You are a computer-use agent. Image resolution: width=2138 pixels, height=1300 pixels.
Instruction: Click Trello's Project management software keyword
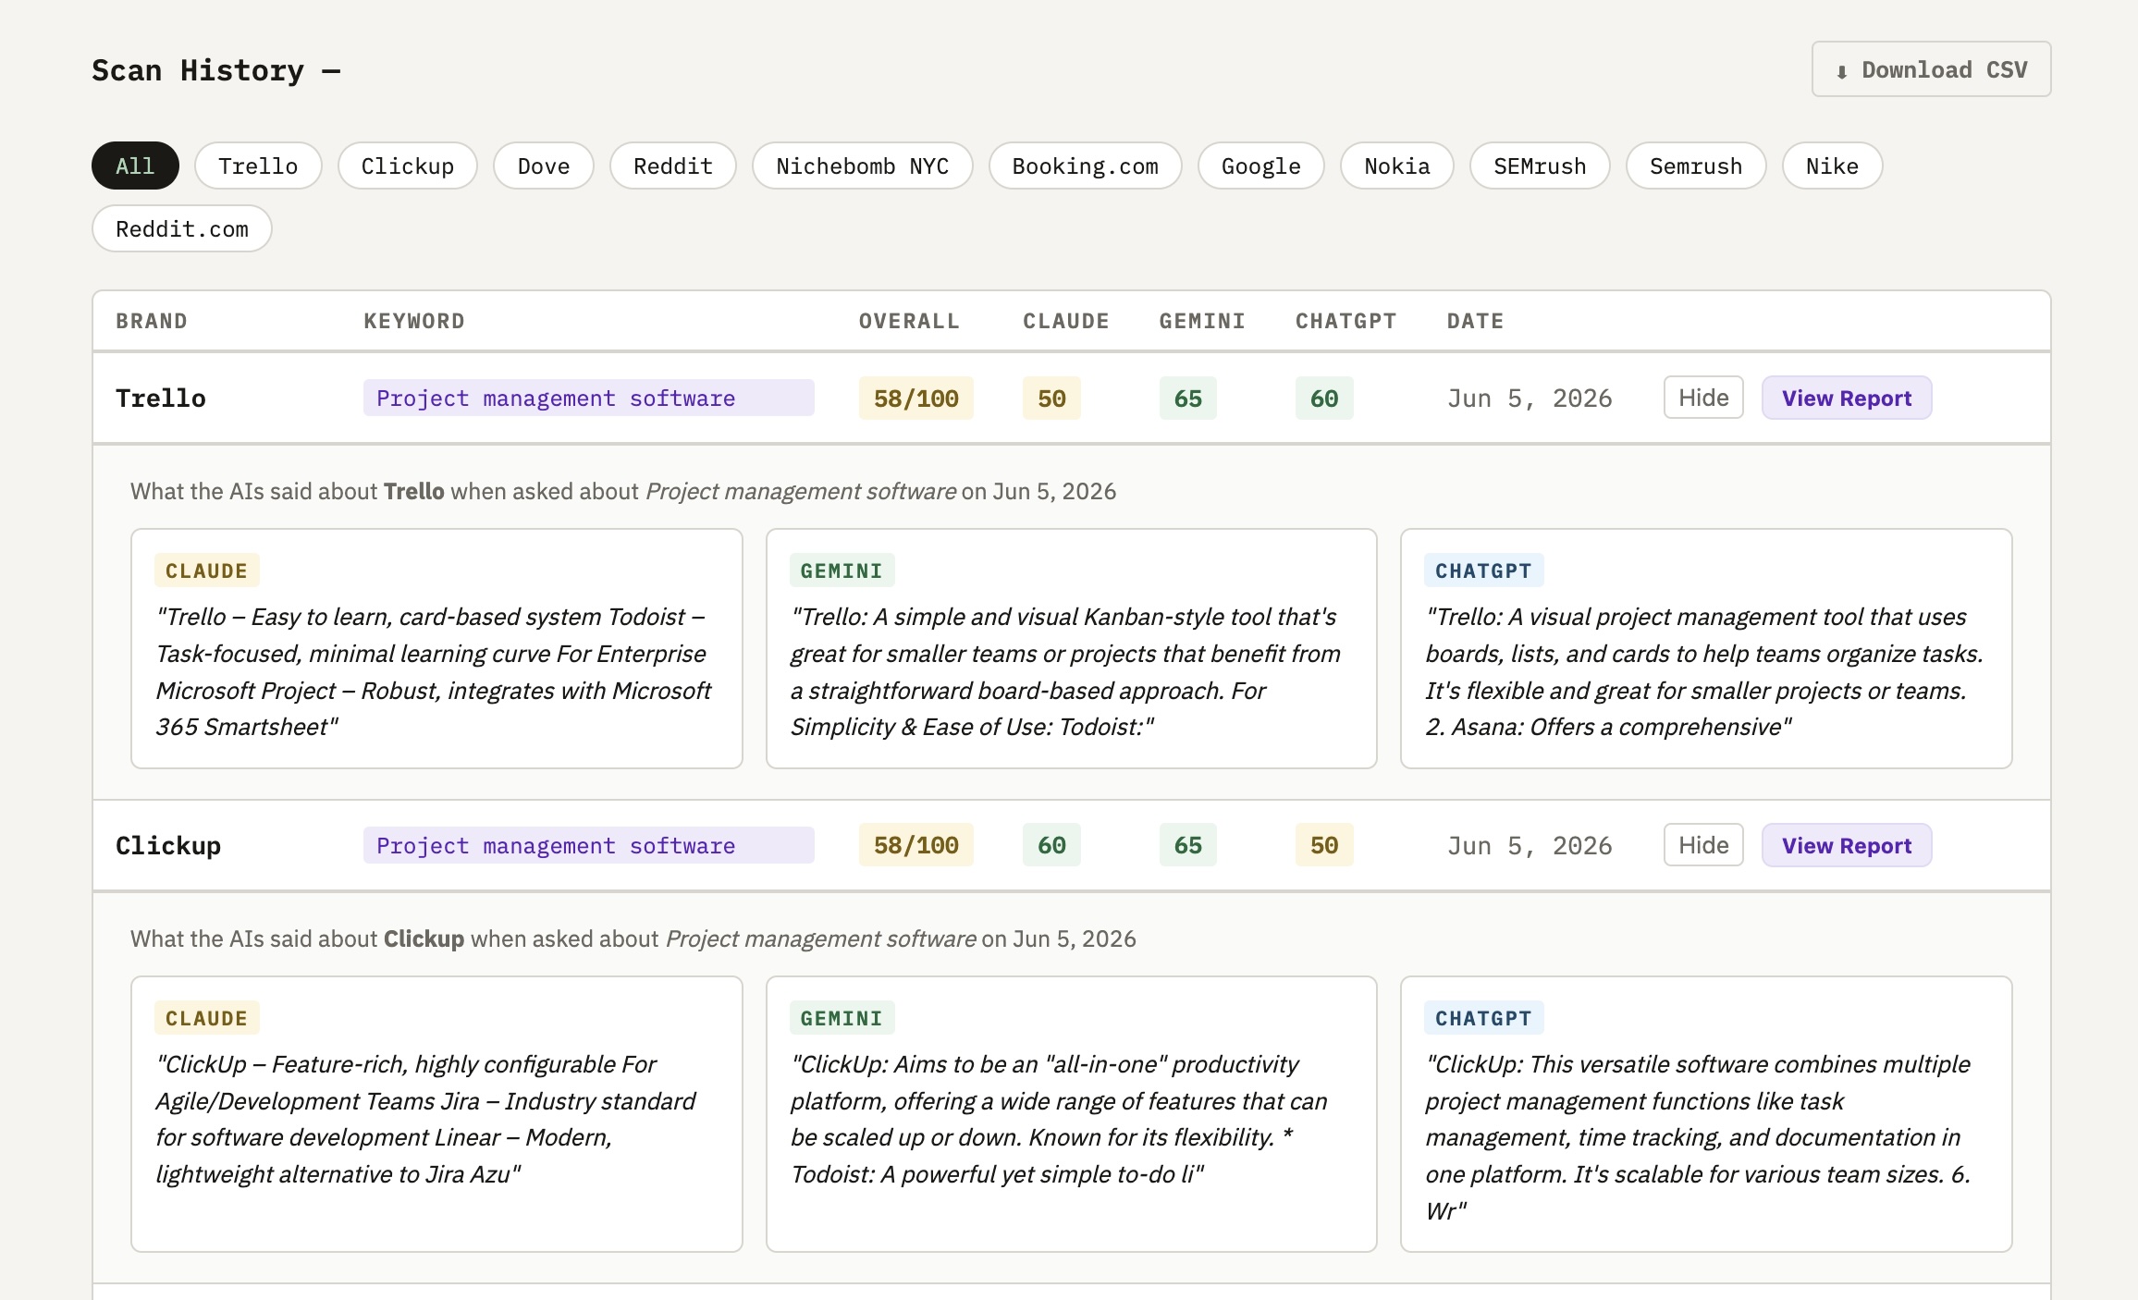pos(588,399)
